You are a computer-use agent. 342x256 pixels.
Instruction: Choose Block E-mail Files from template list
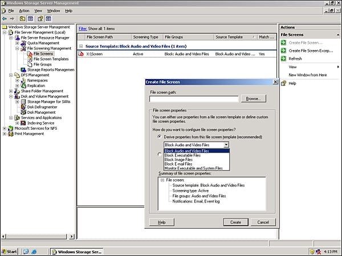click(197, 164)
